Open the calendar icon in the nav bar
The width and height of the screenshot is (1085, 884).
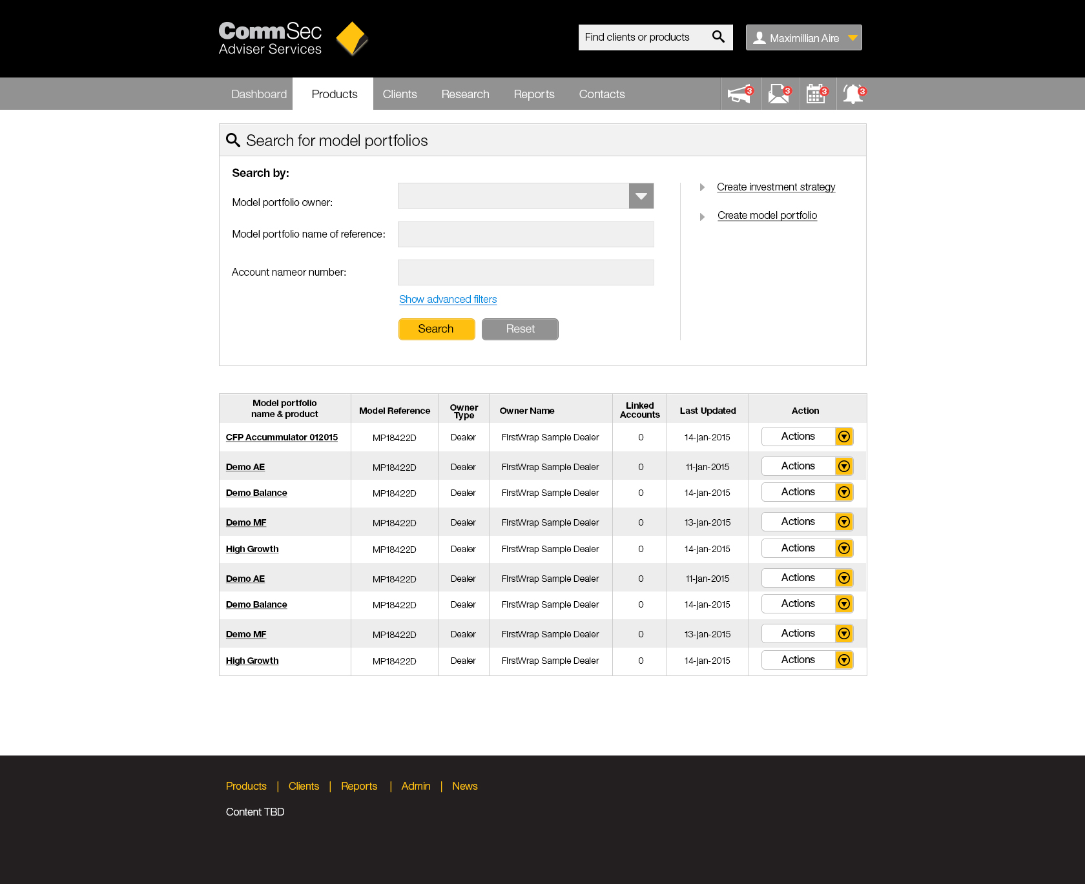click(x=818, y=94)
